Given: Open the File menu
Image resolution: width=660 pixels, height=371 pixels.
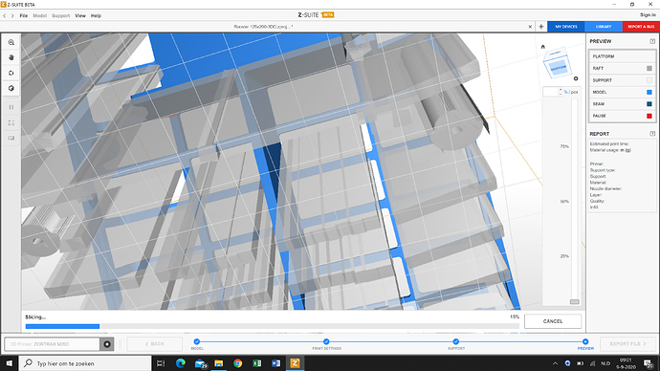Looking at the screenshot, I should pyautogui.click(x=24, y=15).
